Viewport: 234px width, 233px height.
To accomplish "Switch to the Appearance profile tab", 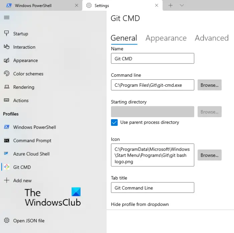I will [166, 38].
